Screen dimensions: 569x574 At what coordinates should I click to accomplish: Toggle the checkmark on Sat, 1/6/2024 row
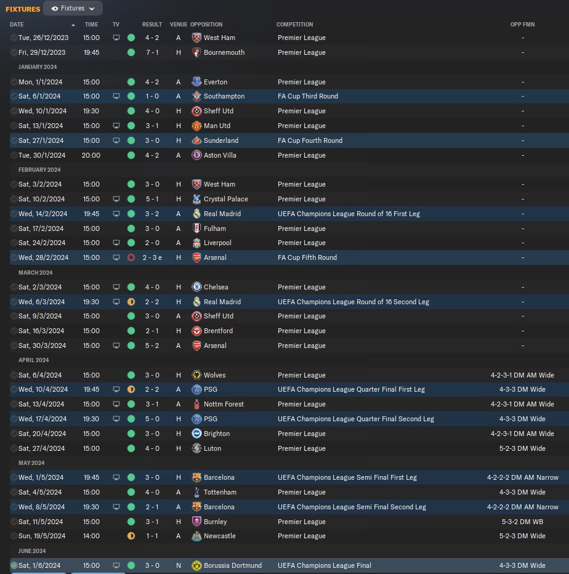pos(14,565)
